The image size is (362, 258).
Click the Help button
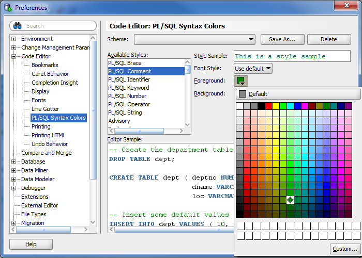pyautogui.click(x=31, y=244)
